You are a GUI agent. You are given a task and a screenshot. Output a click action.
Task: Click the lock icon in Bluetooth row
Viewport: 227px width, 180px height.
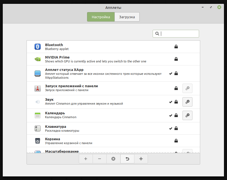(x=176, y=47)
